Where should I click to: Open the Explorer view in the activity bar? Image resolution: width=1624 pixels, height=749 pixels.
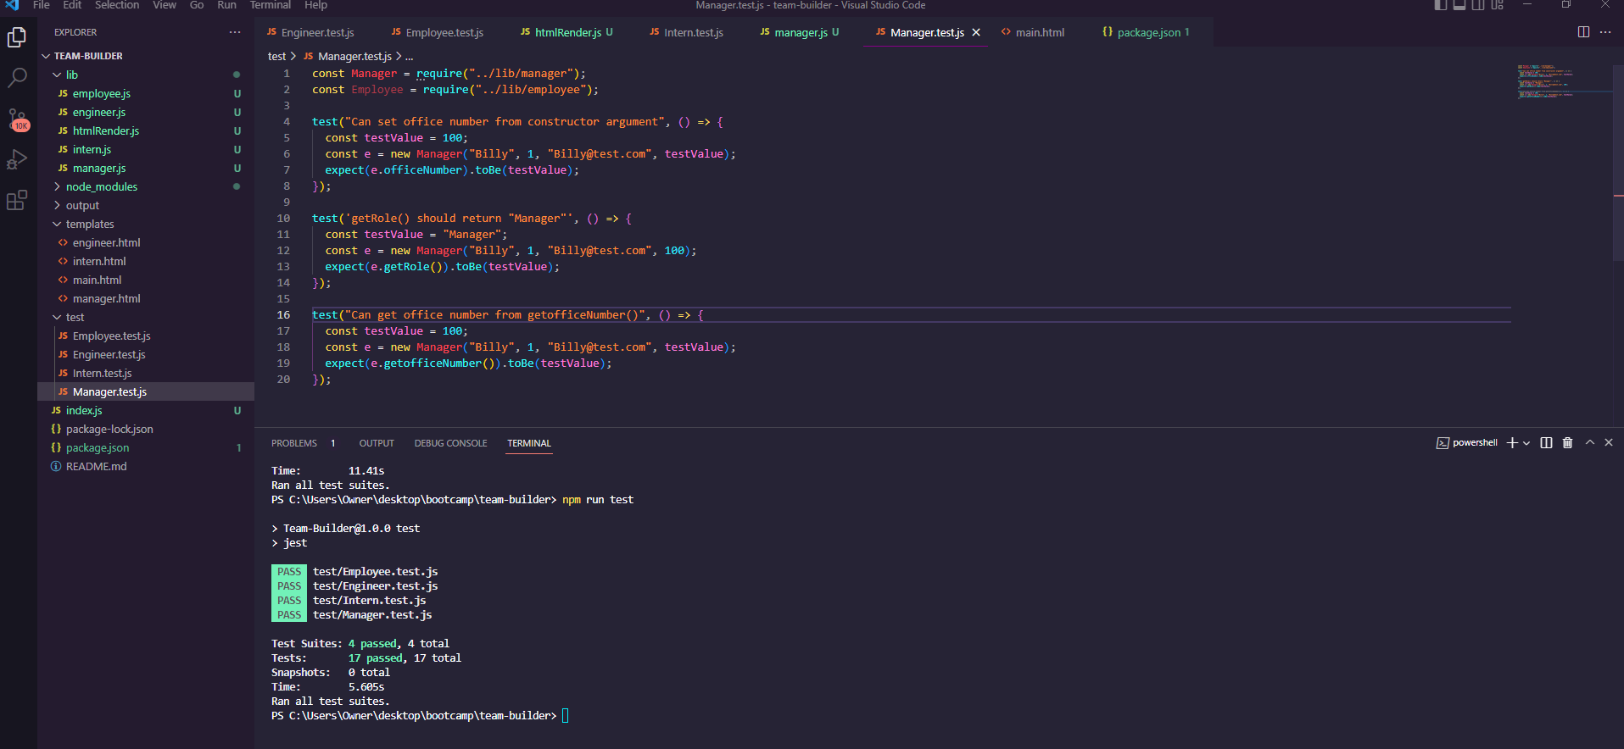pos(17,37)
